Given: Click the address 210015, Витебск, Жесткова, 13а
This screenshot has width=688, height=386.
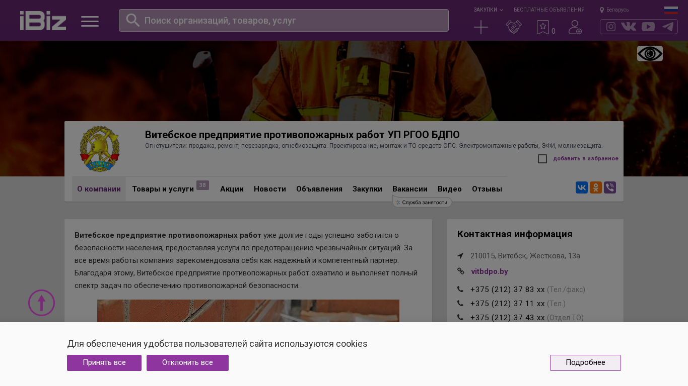Looking at the screenshot, I should pos(525,256).
